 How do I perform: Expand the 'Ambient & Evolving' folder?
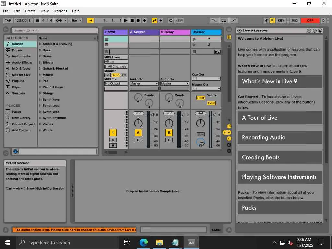coord(40,44)
